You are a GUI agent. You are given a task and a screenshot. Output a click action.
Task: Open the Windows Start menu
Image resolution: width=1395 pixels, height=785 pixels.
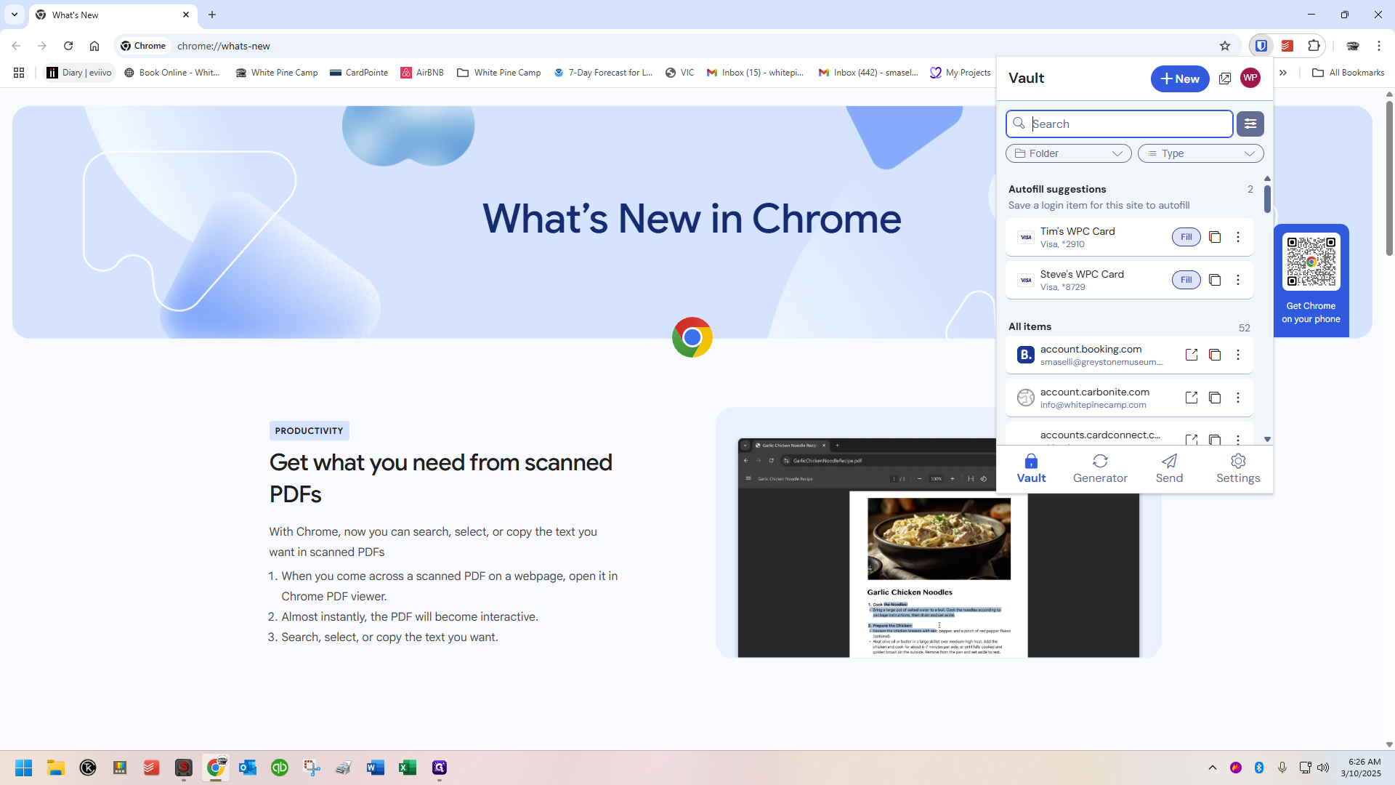coord(23,768)
